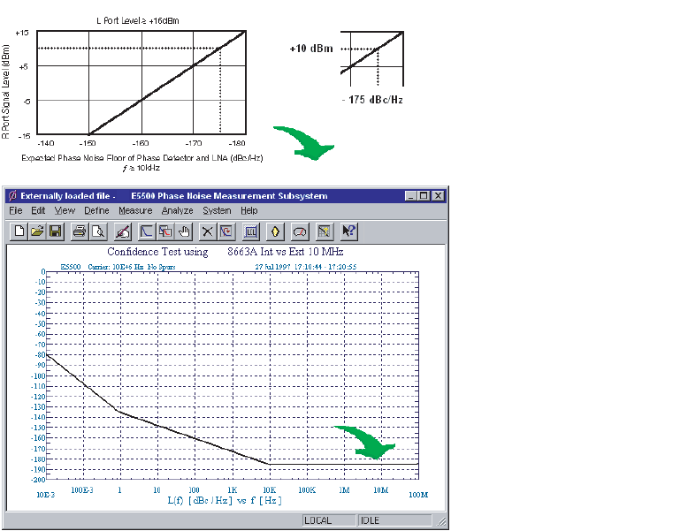The height and width of the screenshot is (531, 688).
Task: Click the '- 175 dBc/Hz' label in upper inset
Action: point(372,100)
